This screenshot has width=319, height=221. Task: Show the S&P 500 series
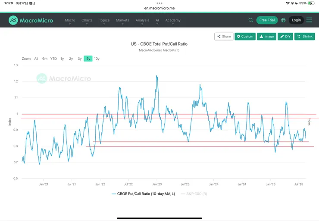[194, 194]
